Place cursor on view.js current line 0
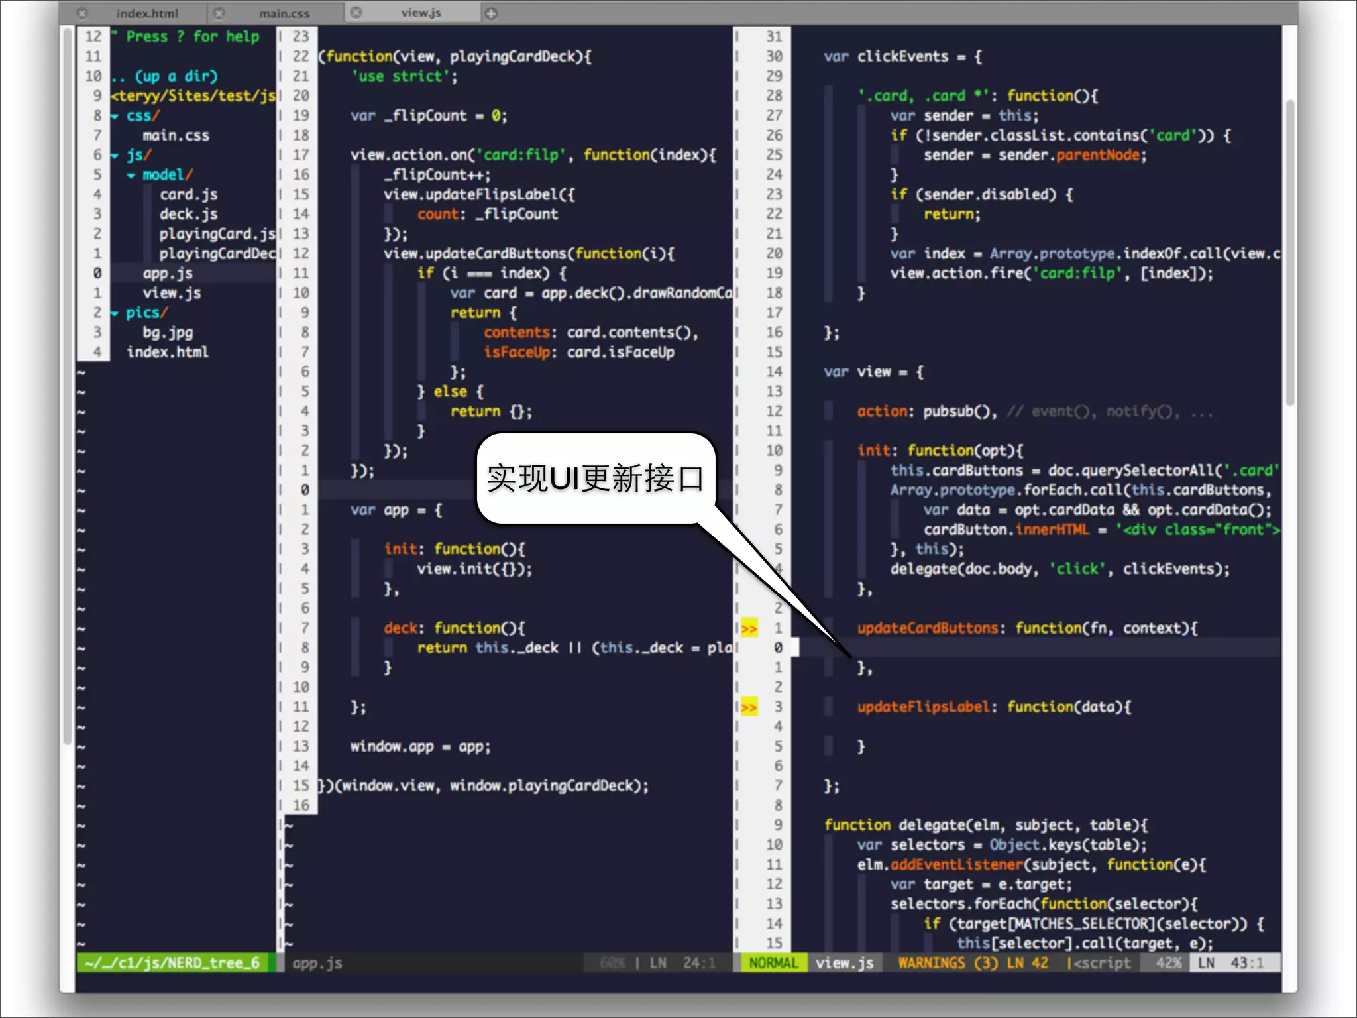 1037,648
